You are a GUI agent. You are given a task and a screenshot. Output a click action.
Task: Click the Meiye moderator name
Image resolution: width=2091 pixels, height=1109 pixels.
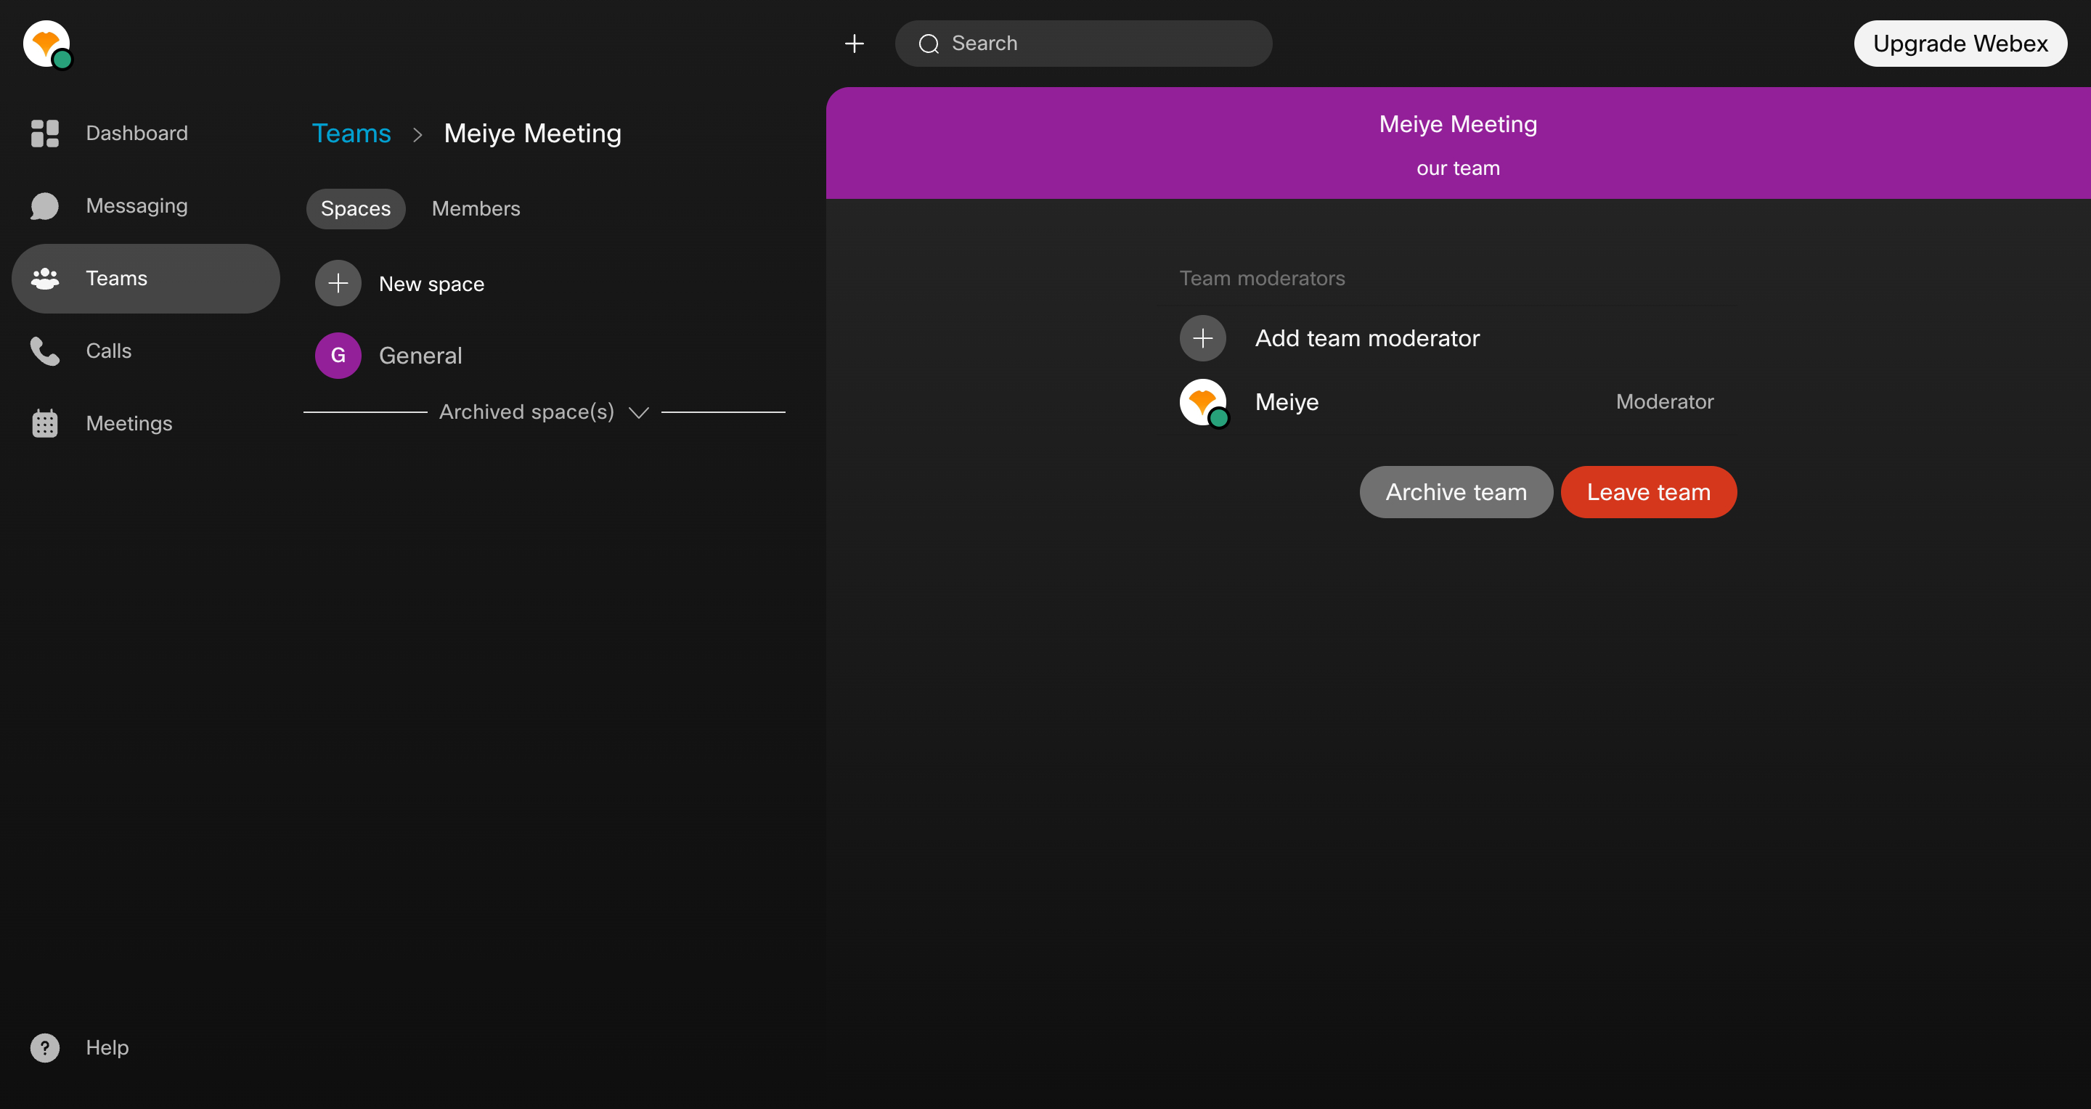1287,402
